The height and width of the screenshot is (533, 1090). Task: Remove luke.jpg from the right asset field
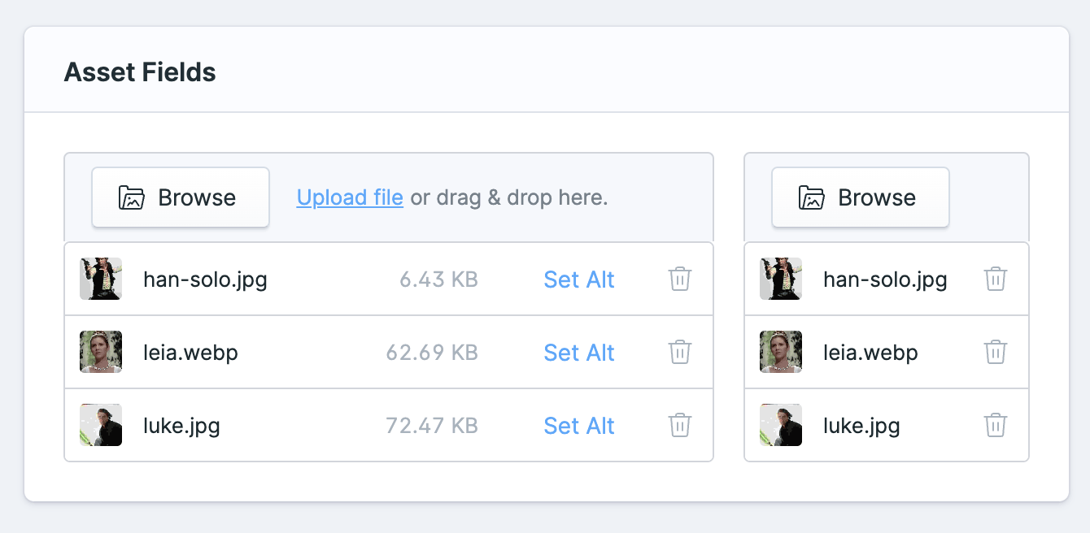tap(996, 425)
